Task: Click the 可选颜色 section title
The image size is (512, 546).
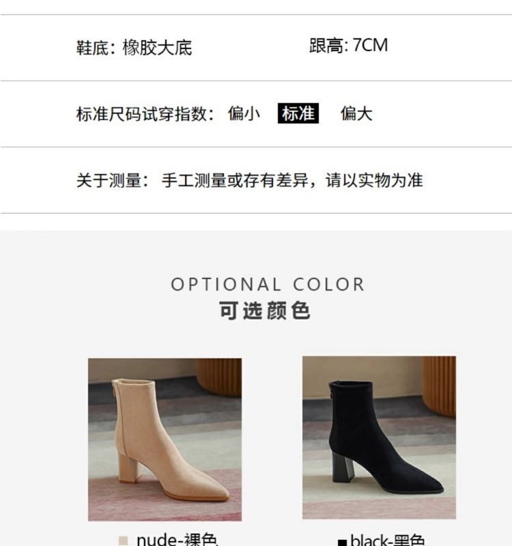Action: tap(265, 311)
